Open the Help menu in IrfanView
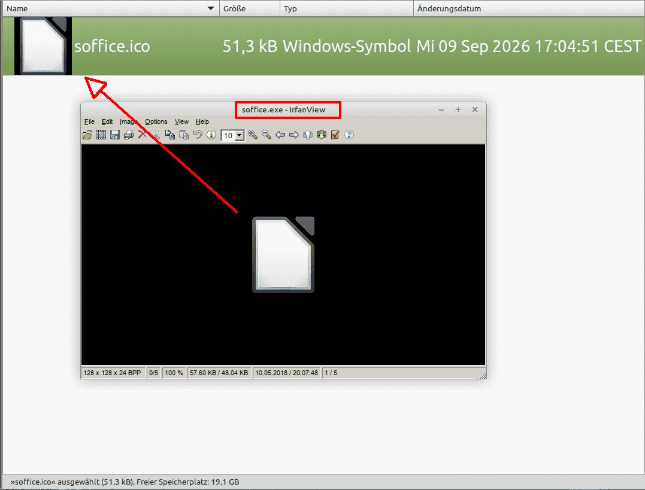The height and width of the screenshot is (490, 645). (202, 121)
